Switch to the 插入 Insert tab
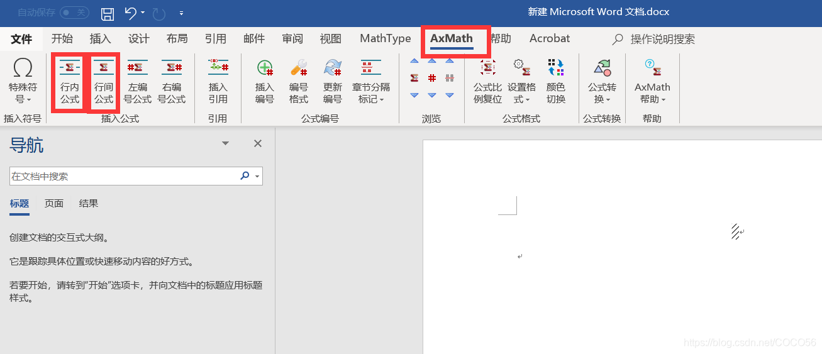Screen dimensions: 822x354 point(101,39)
